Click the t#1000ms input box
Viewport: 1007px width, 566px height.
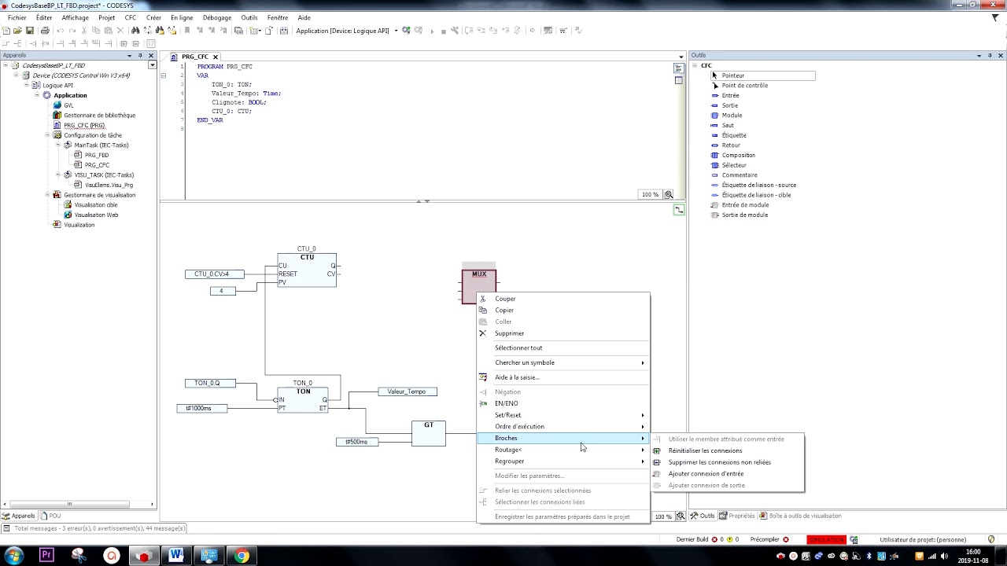202,408
